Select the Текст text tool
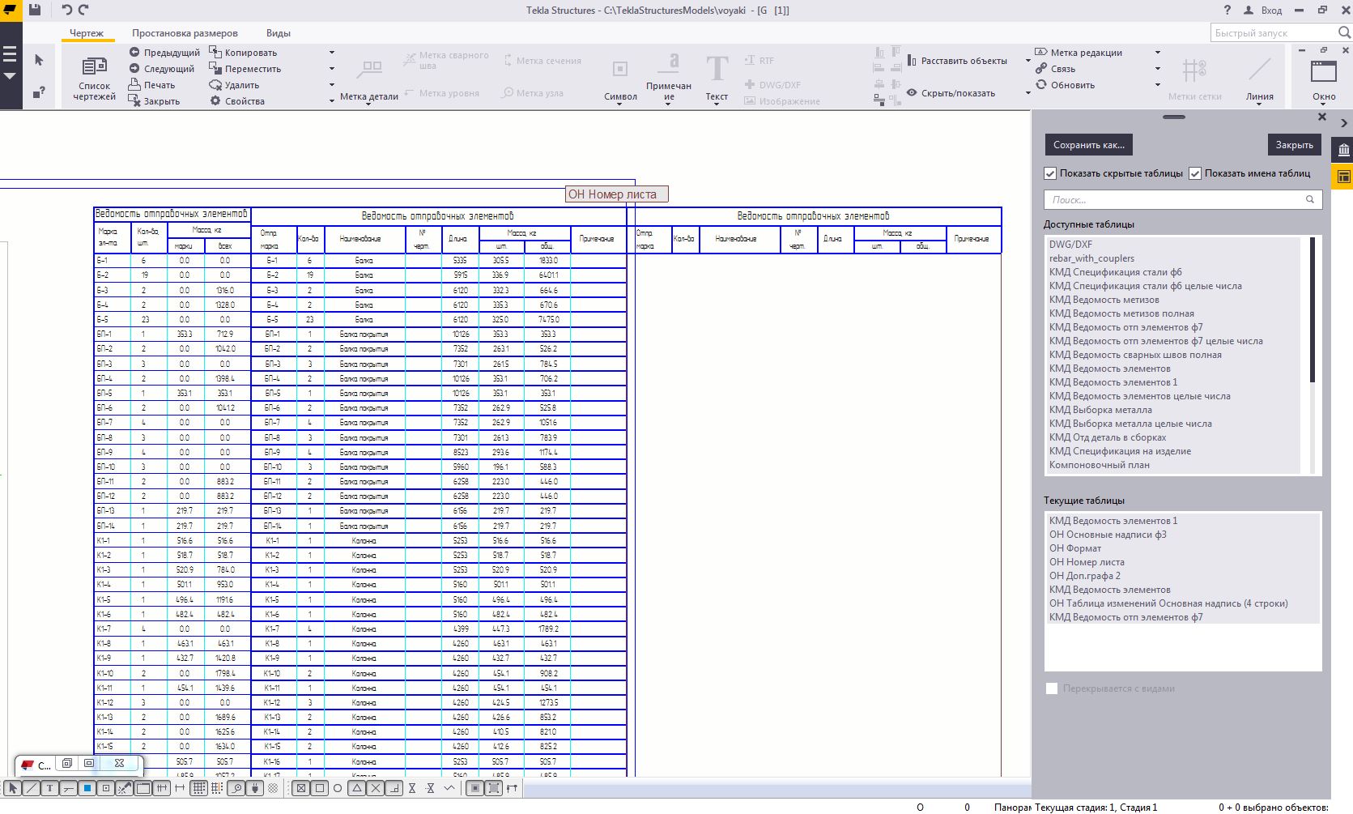 point(717,78)
